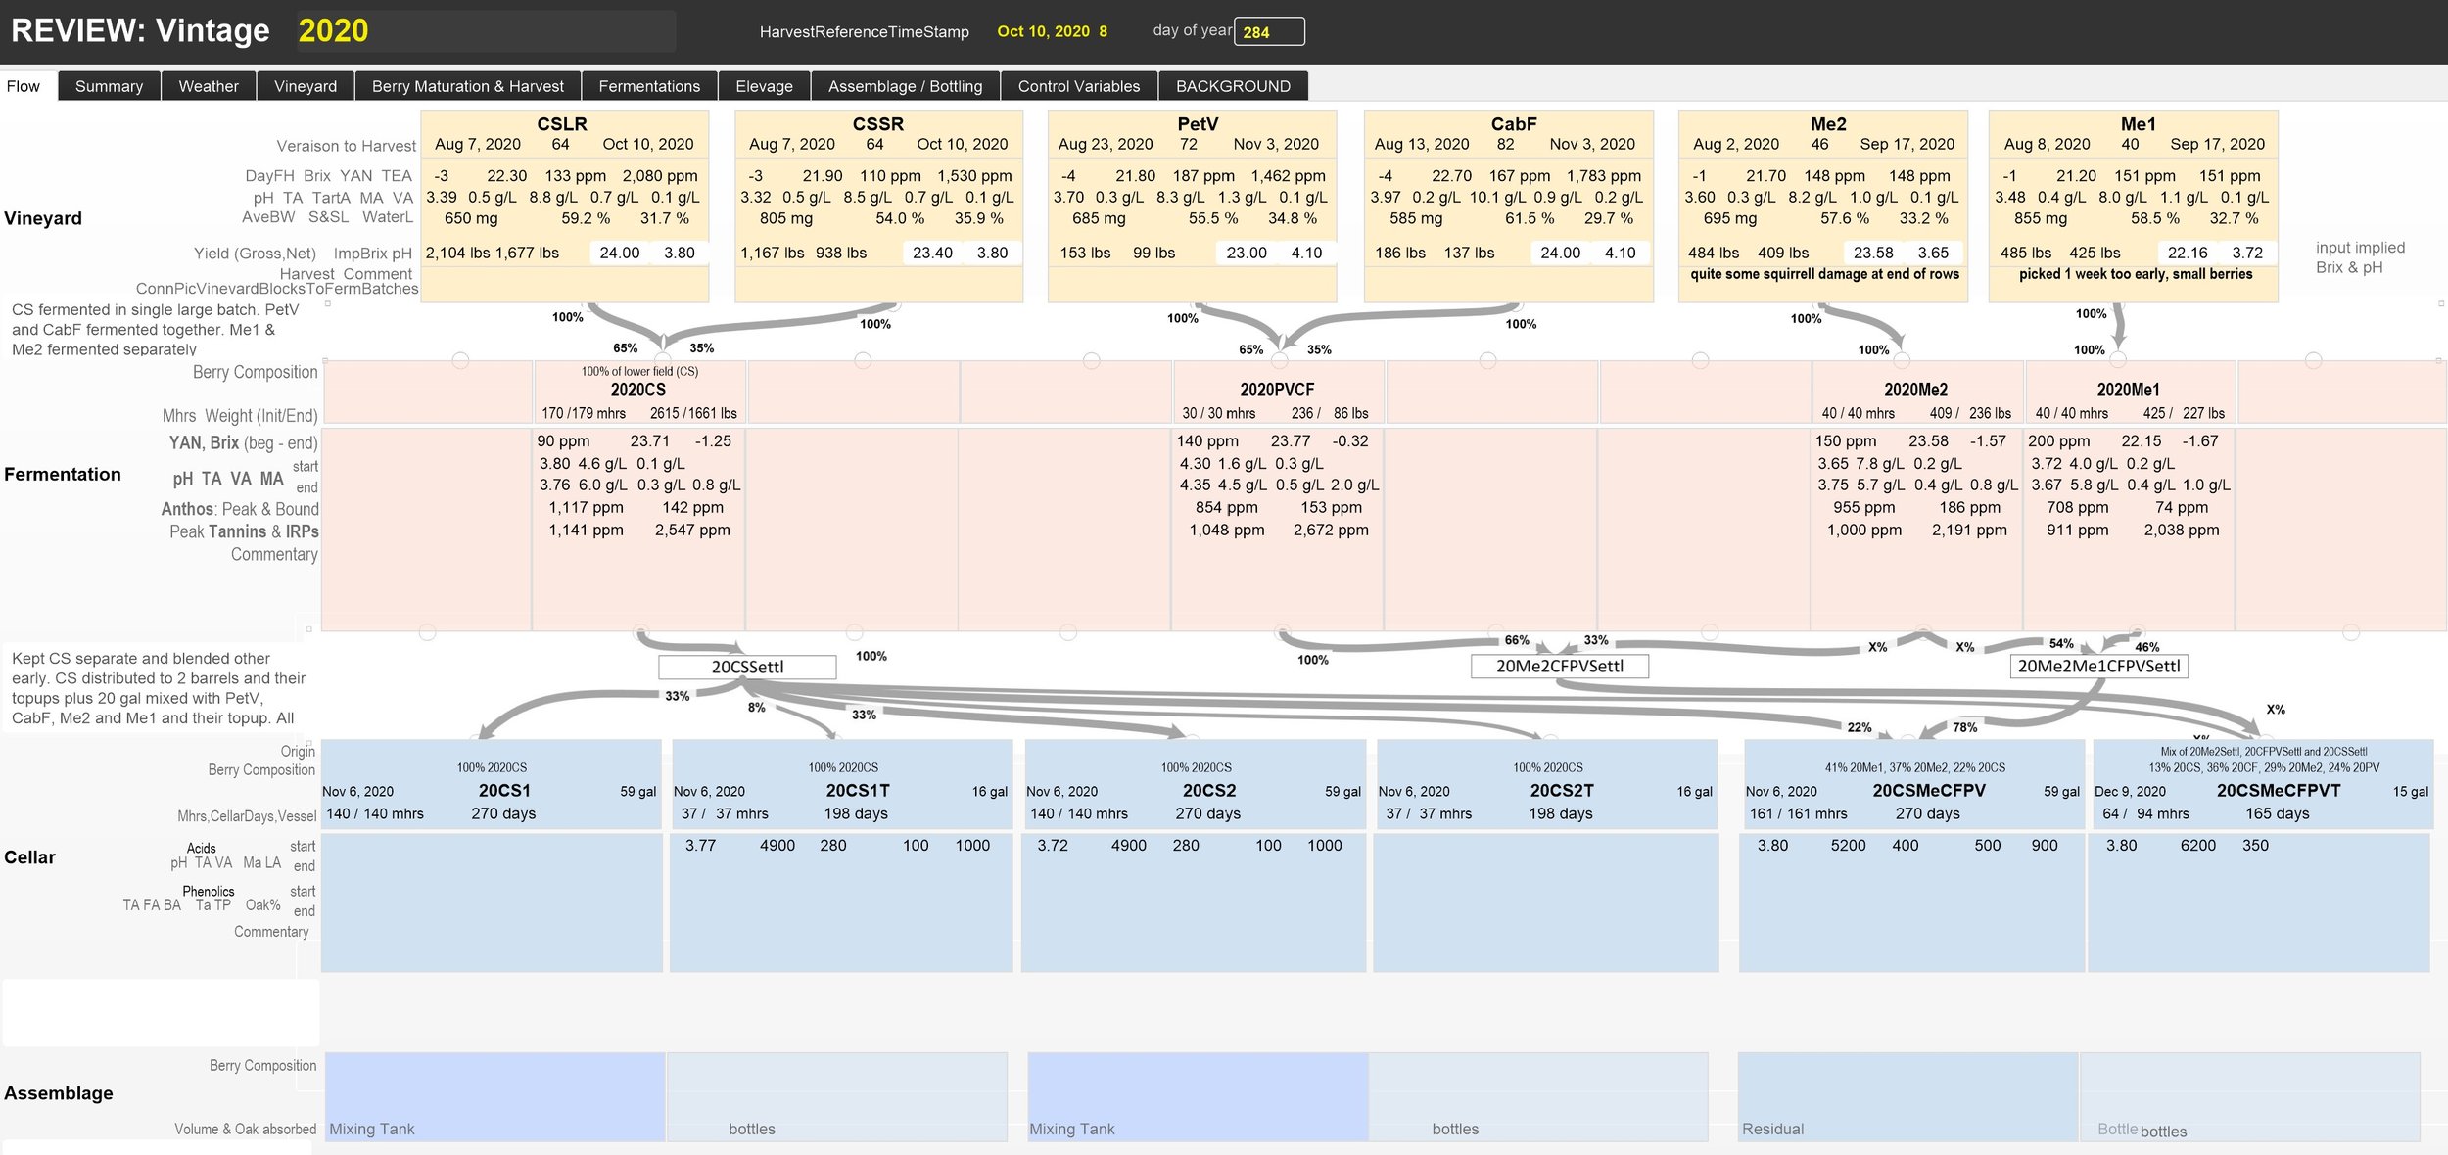Select the BACKGROUND tab
2448x1155 pixels.
(x=1233, y=86)
